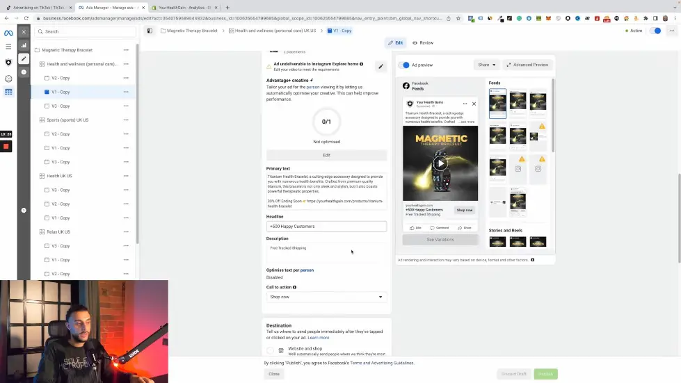Open options for Relax UK US ad set
The image size is (681, 383).
pos(126,231)
